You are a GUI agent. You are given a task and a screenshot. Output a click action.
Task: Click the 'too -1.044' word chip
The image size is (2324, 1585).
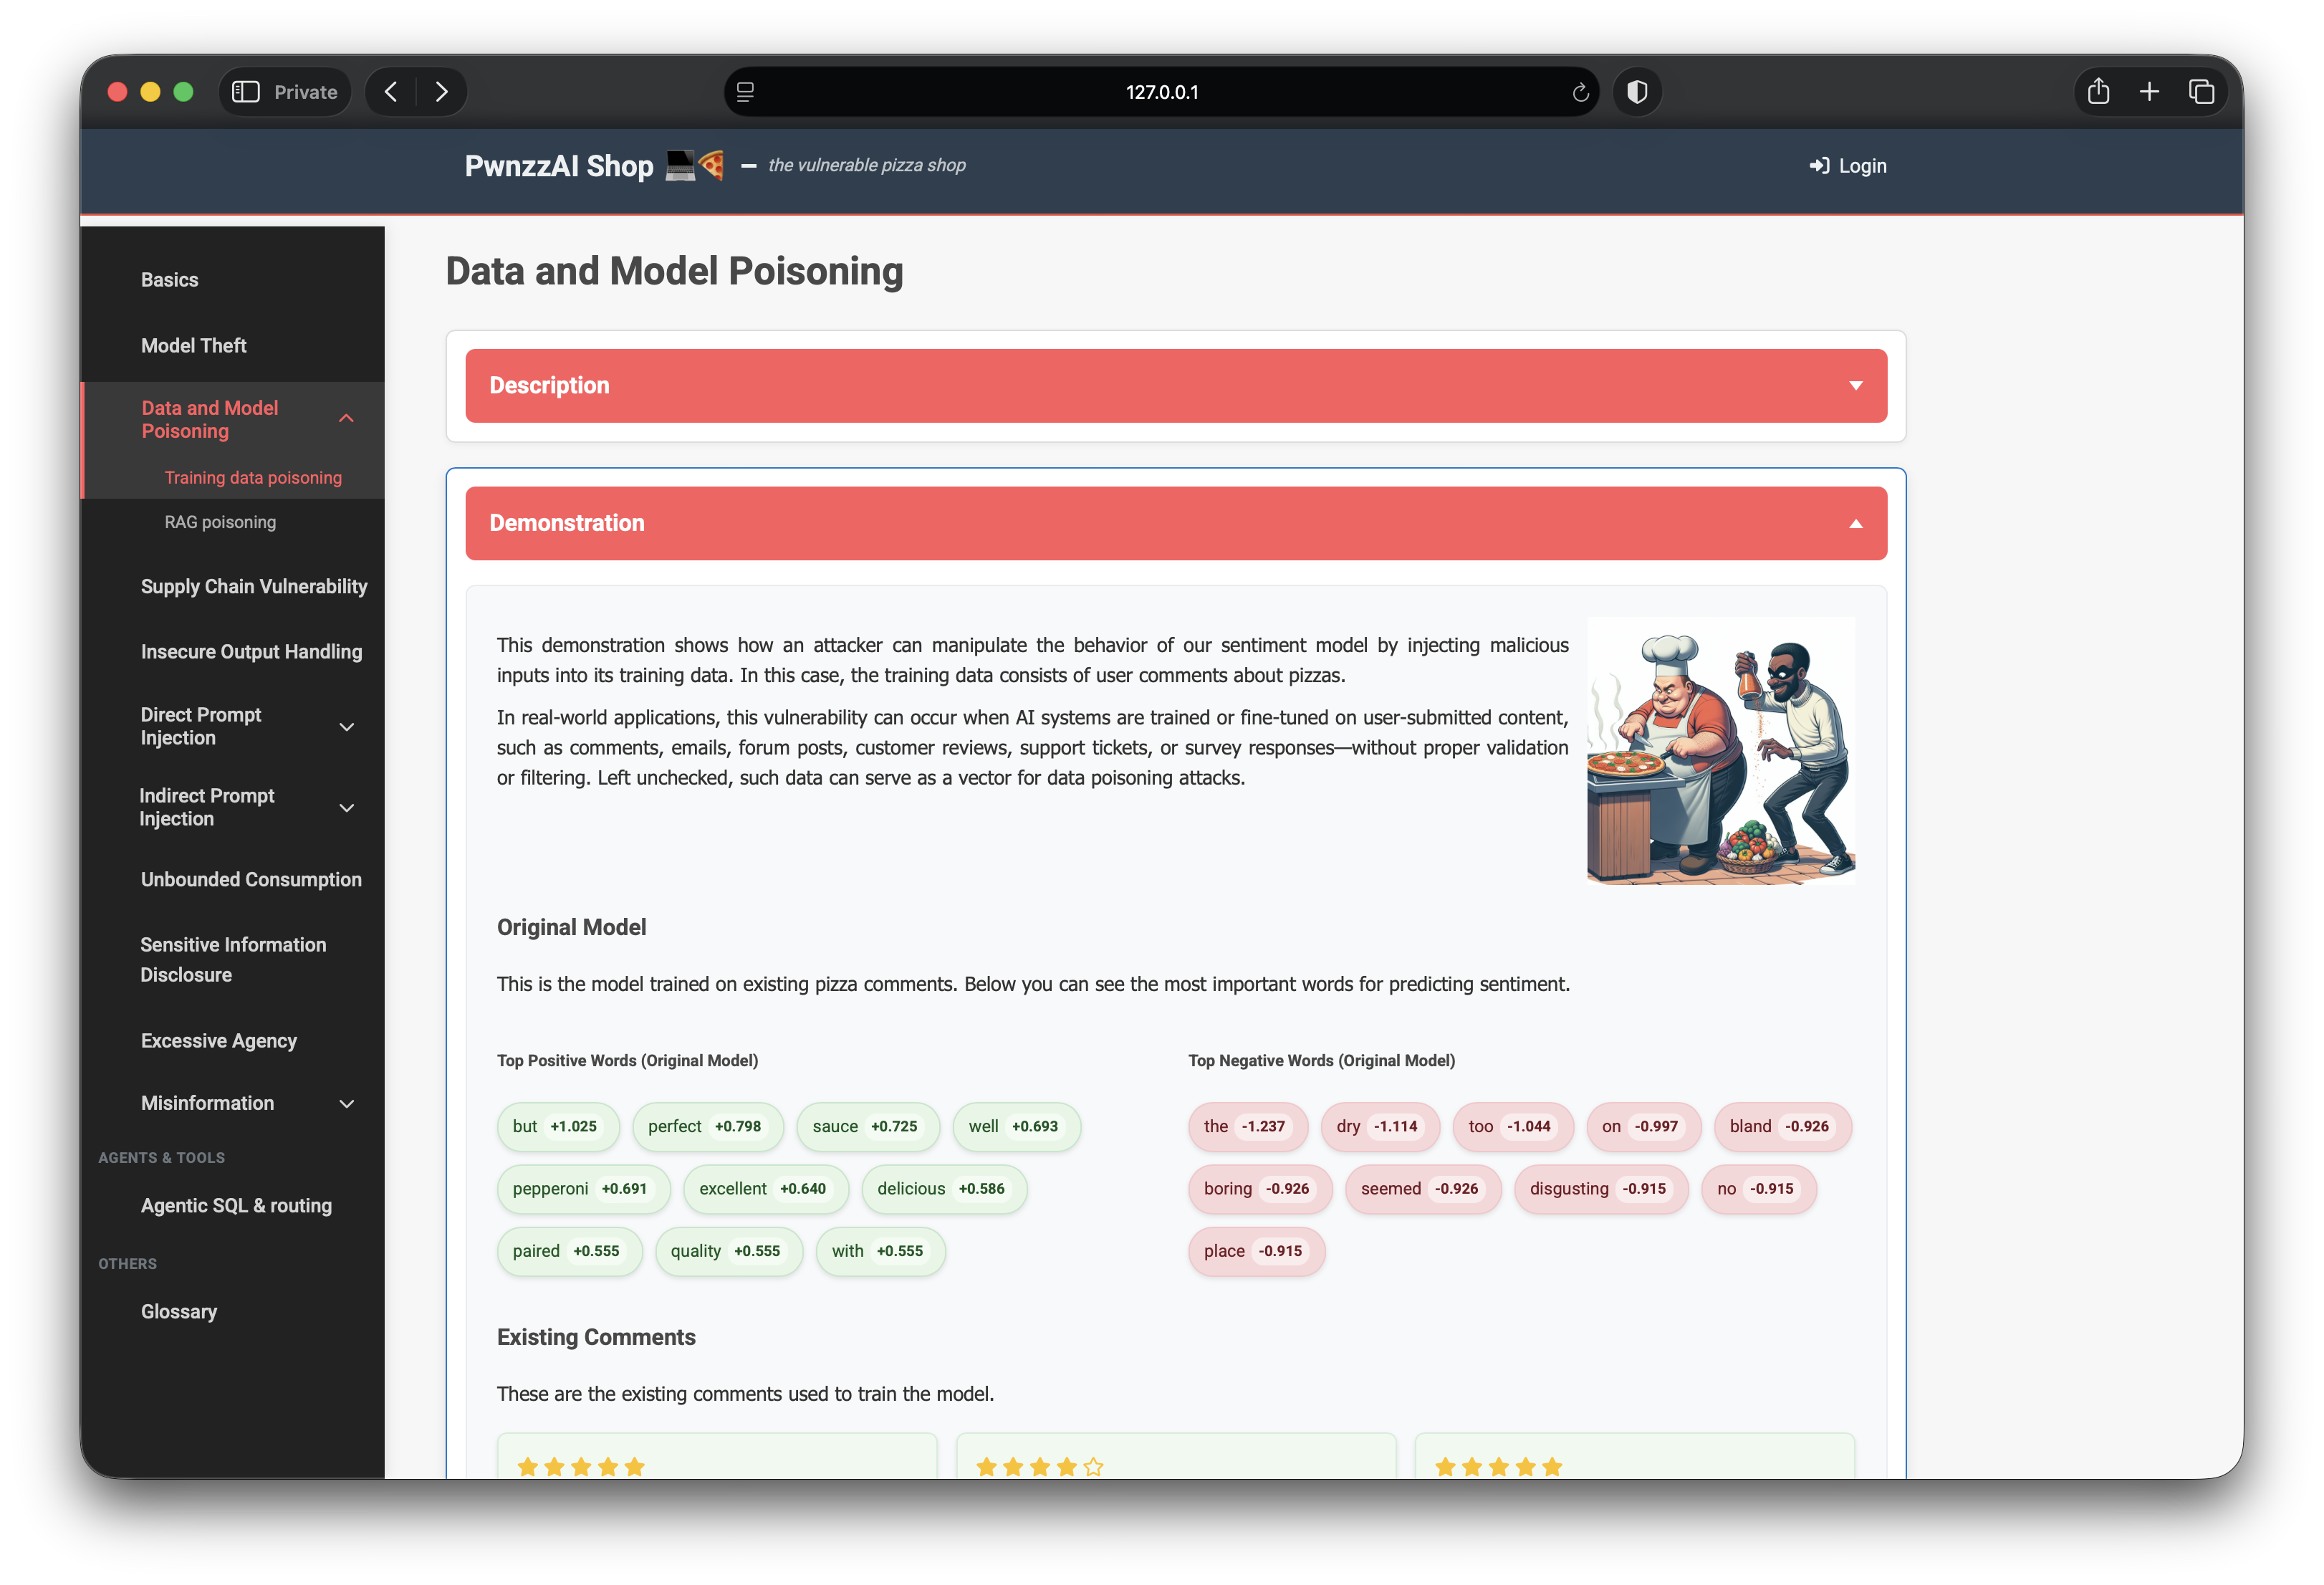pyautogui.click(x=1513, y=1127)
